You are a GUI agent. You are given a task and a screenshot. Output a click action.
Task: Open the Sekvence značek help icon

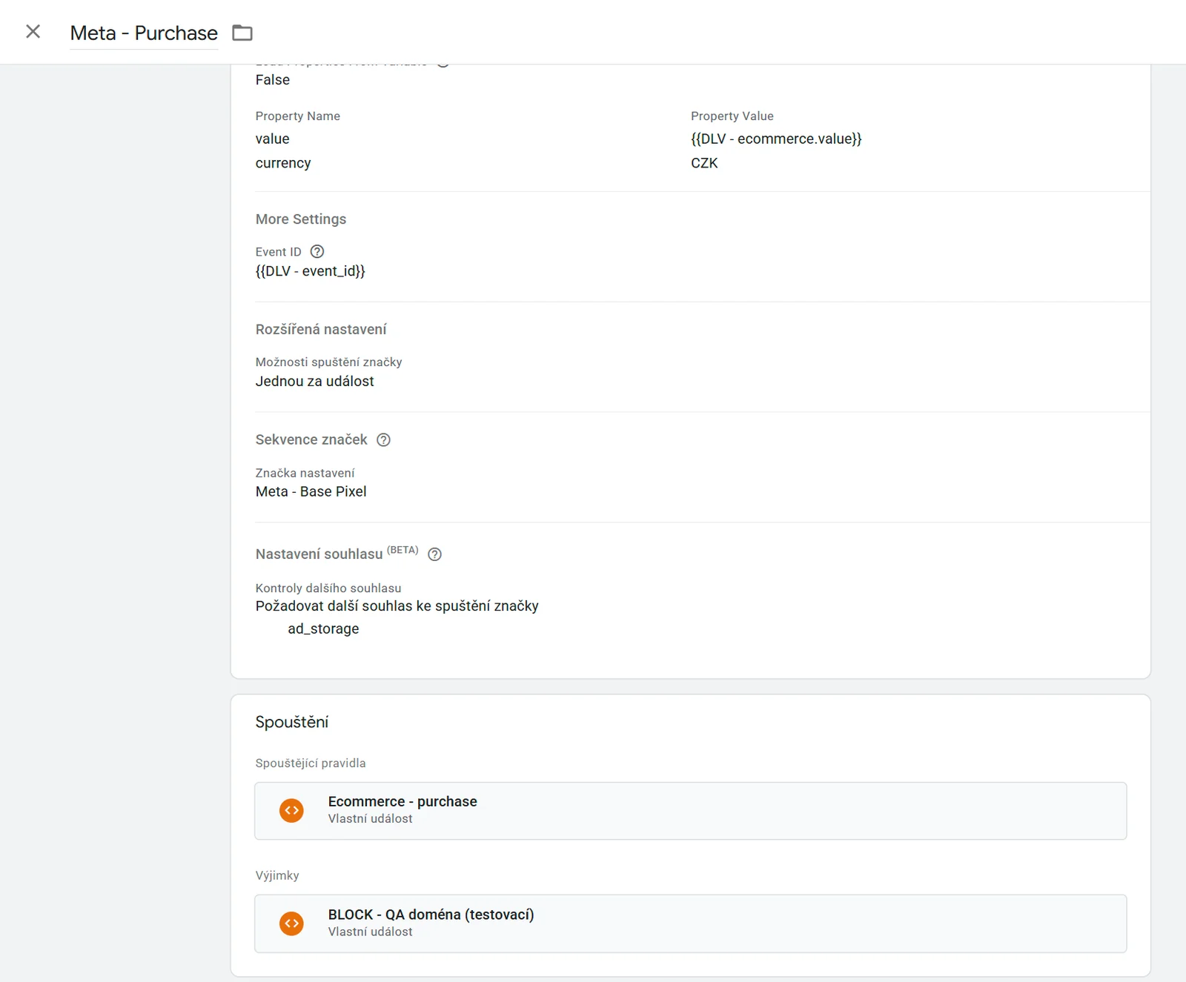(383, 439)
